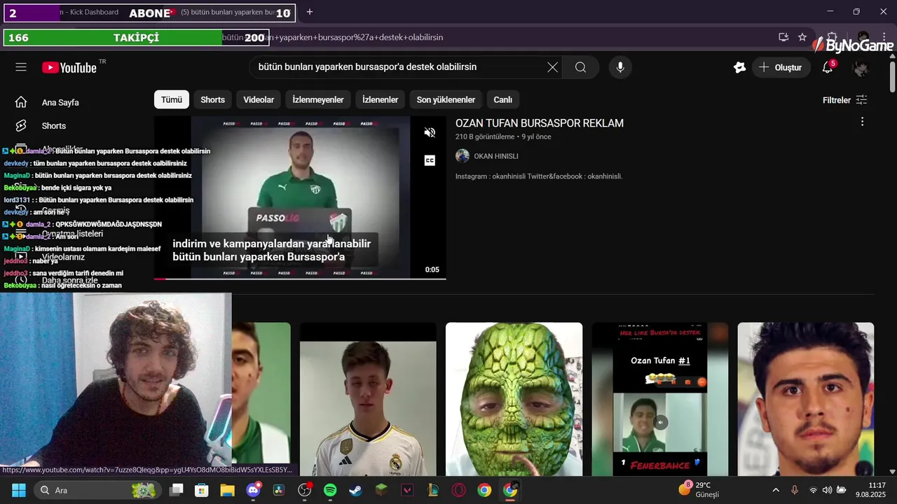
Task: Click the system tray volume icon
Action: pyautogui.click(x=827, y=490)
